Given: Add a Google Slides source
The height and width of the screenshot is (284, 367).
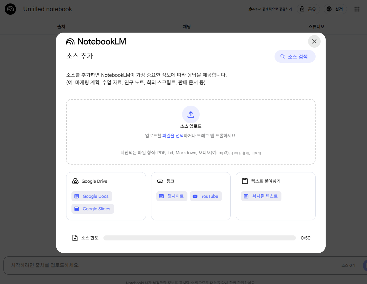Looking at the screenshot, I should [x=93, y=208].
